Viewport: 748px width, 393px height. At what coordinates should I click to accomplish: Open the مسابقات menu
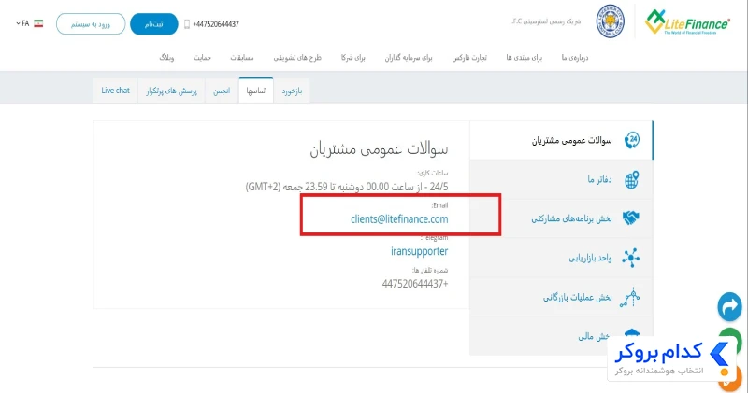pyautogui.click(x=242, y=58)
